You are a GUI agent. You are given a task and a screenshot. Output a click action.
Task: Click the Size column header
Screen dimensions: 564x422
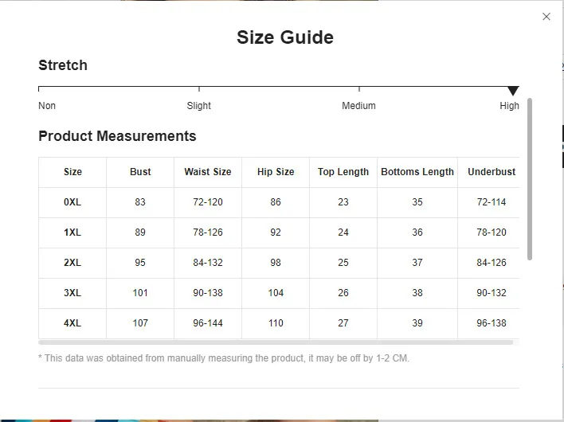point(72,172)
